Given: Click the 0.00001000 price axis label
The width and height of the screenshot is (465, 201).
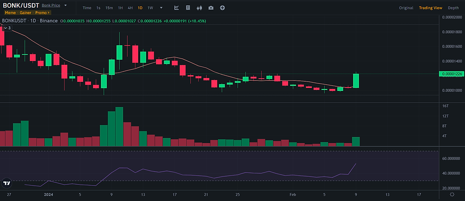Looking at the screenshot, I should [x=452, y=90].
